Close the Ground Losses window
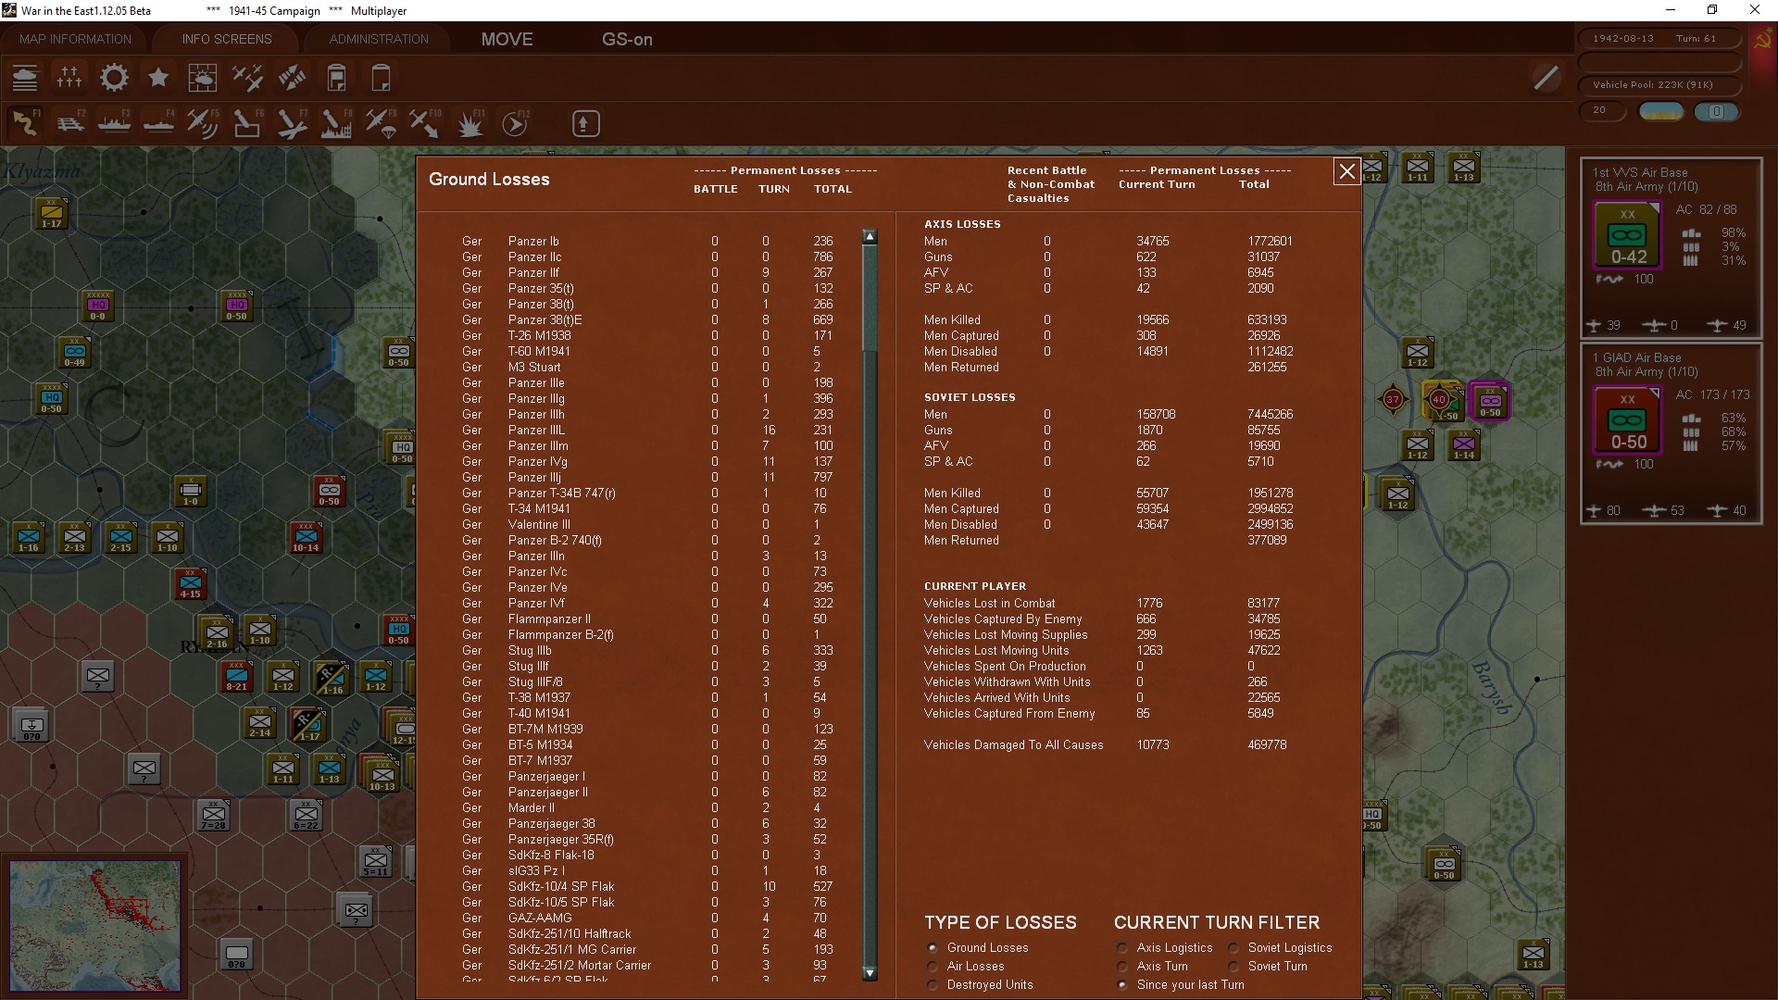Viewport: 1778px width, 1000px height. [1346, 171]
